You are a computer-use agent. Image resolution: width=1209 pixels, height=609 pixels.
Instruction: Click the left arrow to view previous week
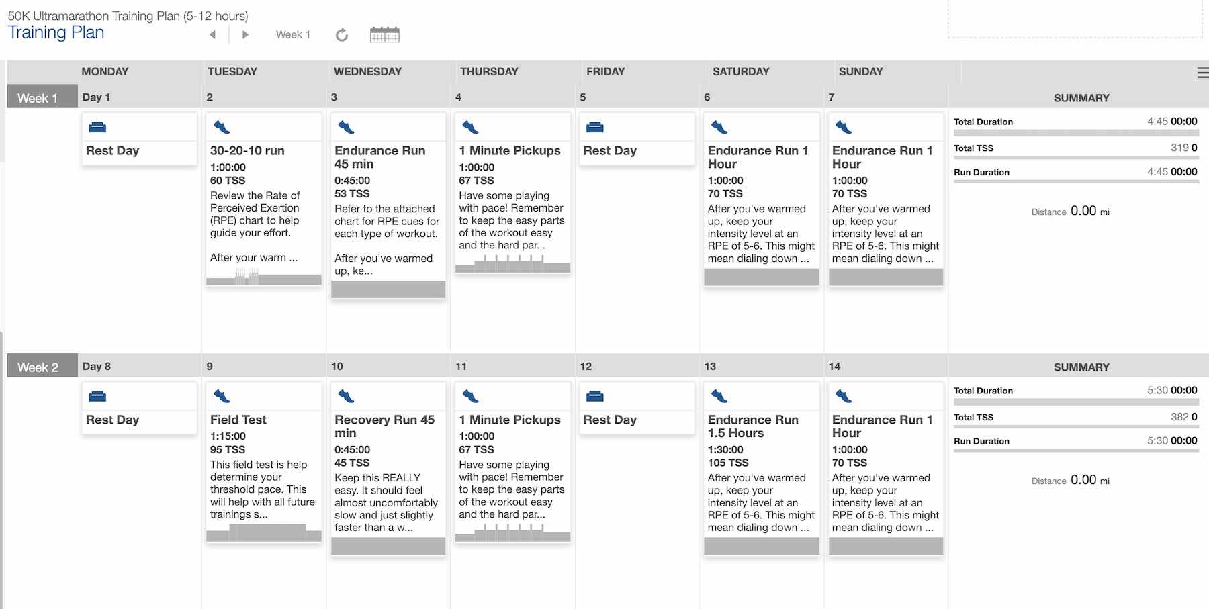tap(212, 34)
